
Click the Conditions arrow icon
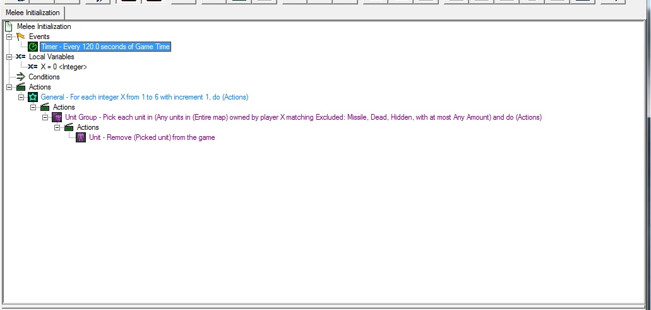21,77
